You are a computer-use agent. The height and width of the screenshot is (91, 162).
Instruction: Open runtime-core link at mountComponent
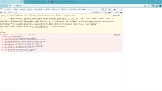pos(28,44)
